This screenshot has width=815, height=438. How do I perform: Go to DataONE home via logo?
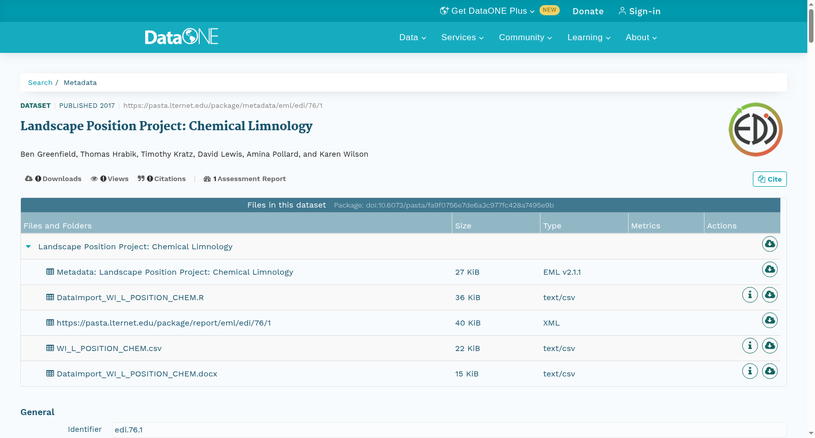pyautogui.click(x=181, y=37)
